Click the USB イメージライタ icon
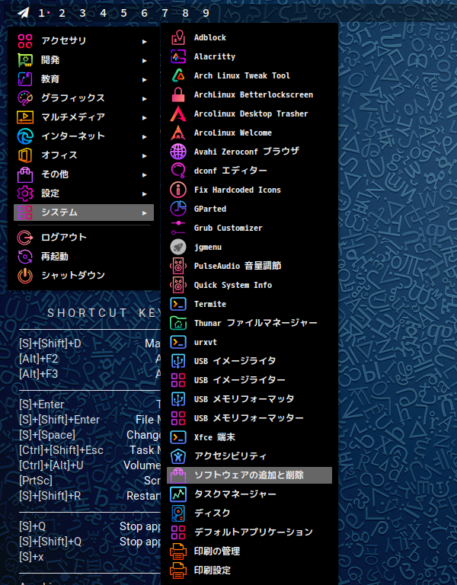The image size is (457, 585). point(178,361)
